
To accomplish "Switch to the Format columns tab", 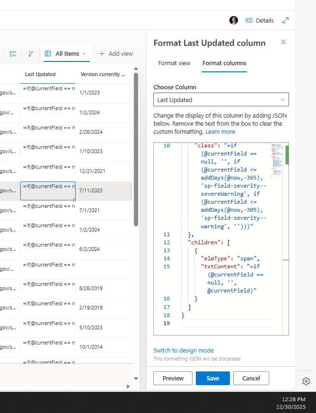I will pos(224,63).
